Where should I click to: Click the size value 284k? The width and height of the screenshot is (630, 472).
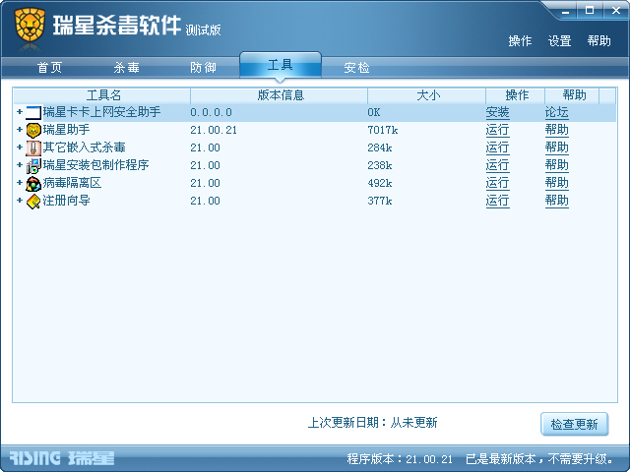[x=380, y=148]
